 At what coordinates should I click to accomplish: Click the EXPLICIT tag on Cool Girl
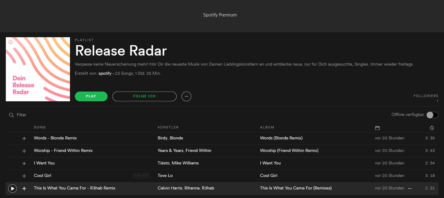coord(141,176)
